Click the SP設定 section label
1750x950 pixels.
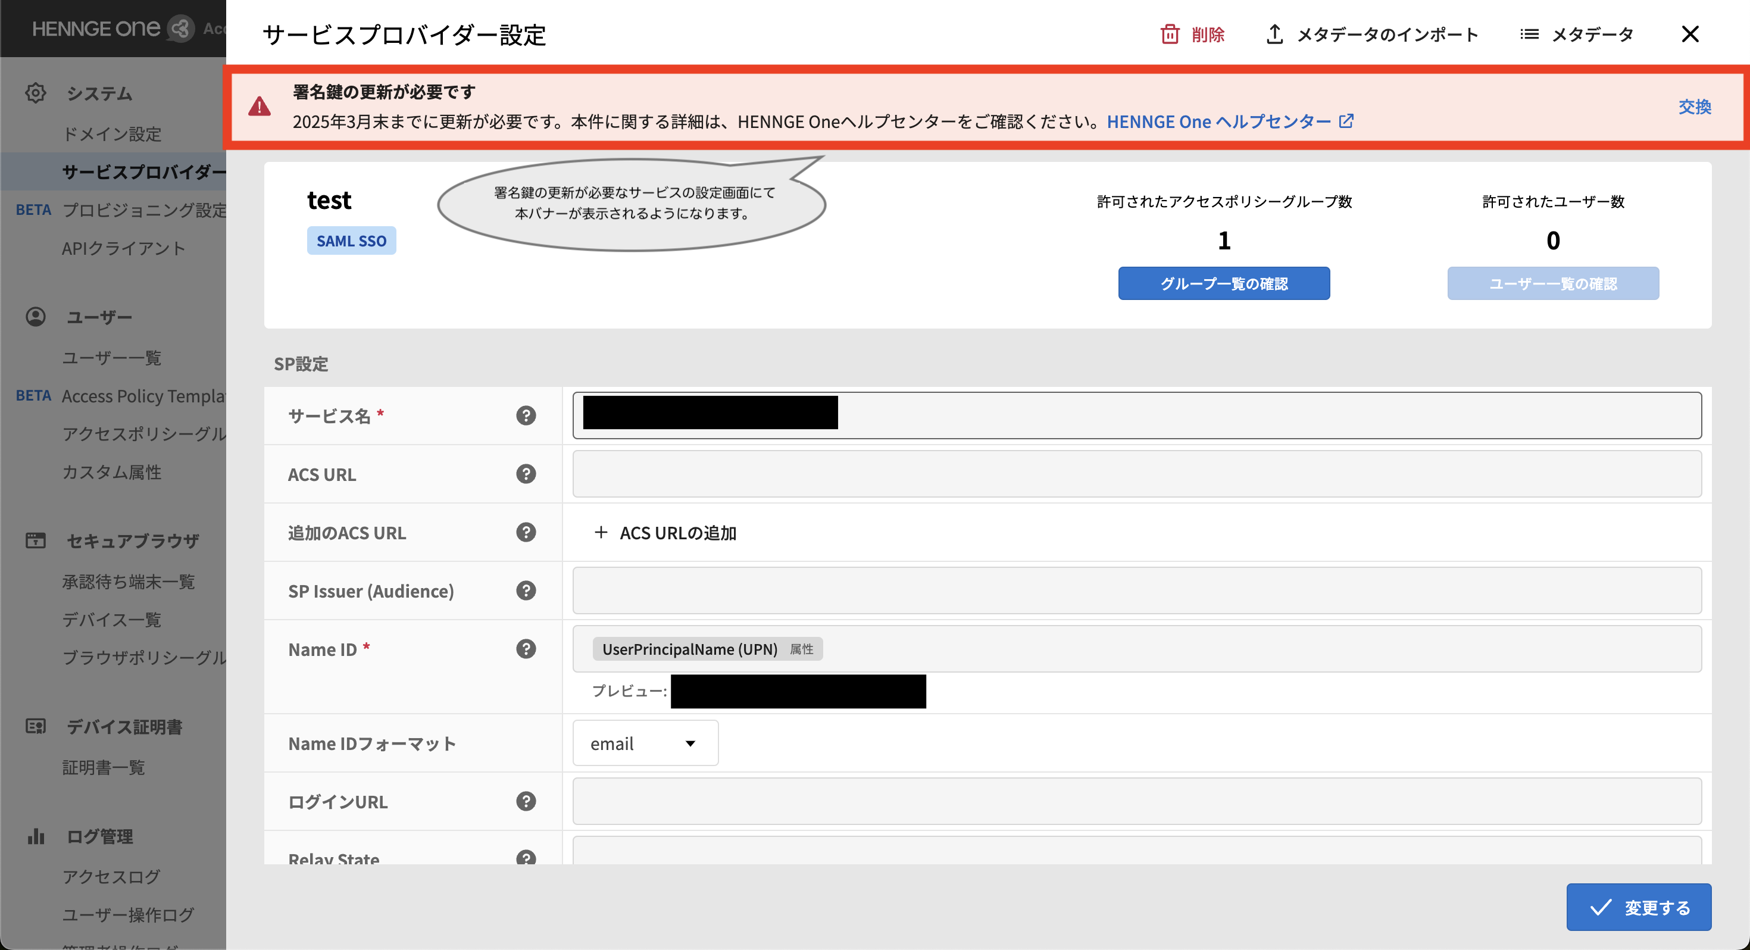click(301, 364)
